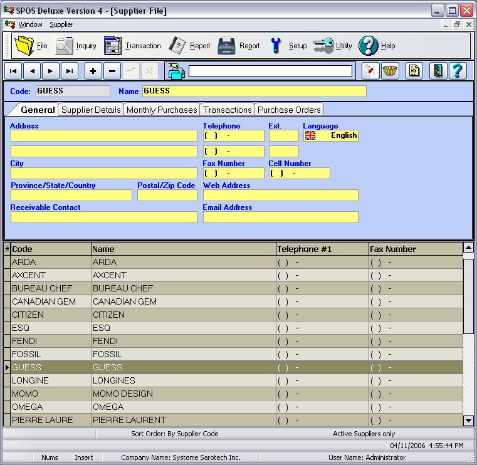
Task: Go to next supplier record
Action: [x=51, y=71]
